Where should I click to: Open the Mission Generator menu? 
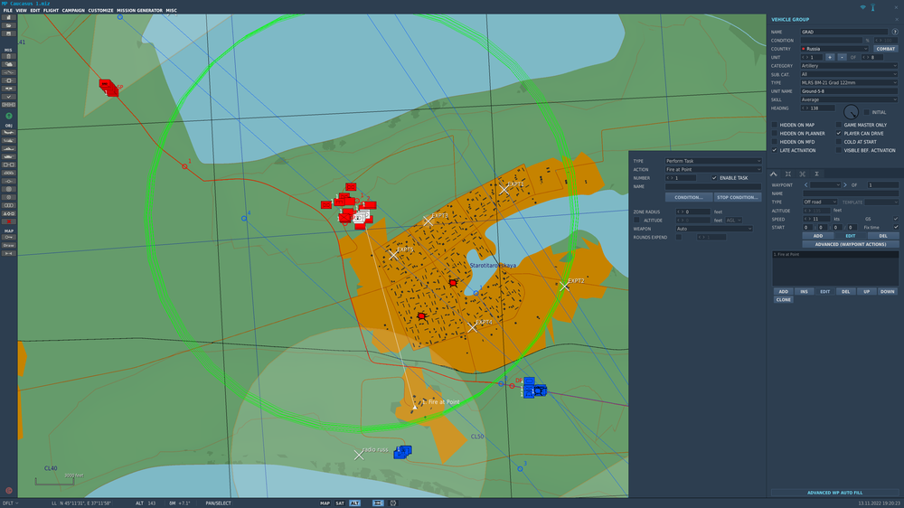139,10
